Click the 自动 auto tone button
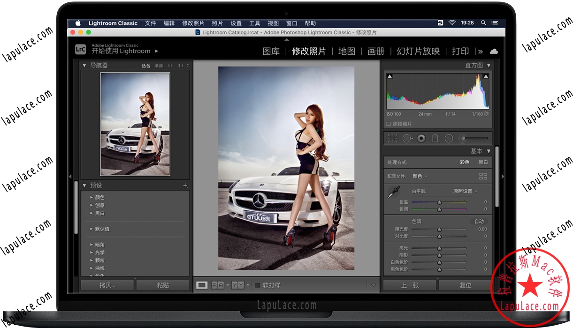Screen dimensions: 573x328 point(479,221)
